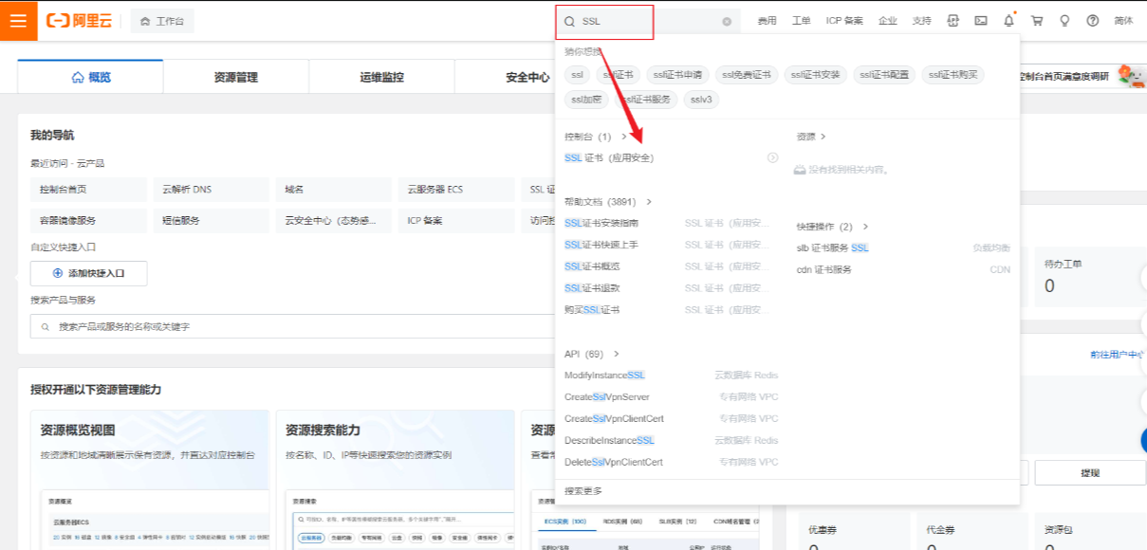Open the notification bell
Viewport: 1147px width, 550px height.
[x=1008, y=21]
